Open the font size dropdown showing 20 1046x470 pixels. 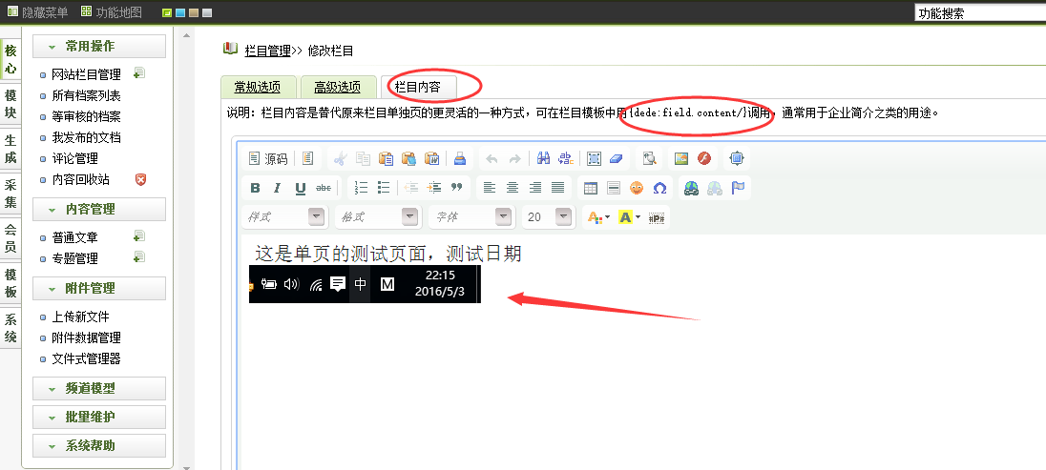point(549,217)
